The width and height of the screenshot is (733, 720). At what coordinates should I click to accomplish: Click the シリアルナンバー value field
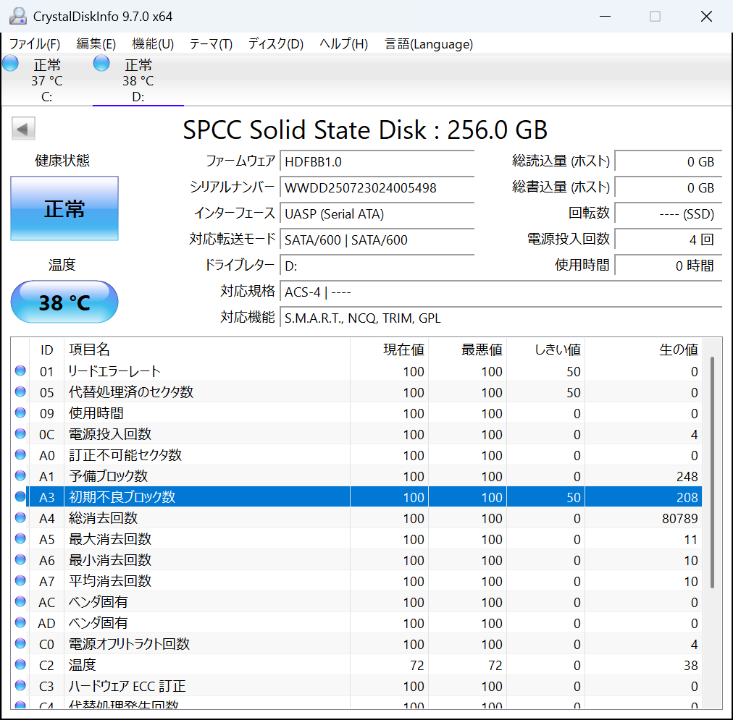(x=377, y=188)
